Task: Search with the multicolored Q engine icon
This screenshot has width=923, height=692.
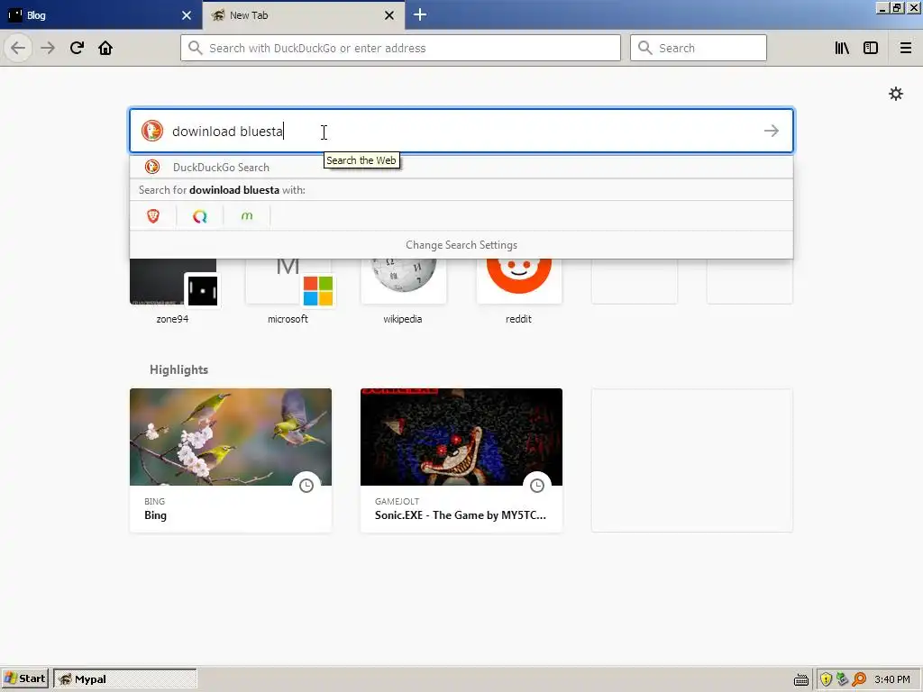Action: point(200,216)
